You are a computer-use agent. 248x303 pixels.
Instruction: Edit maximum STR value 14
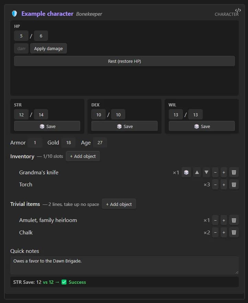coord(41,115)
